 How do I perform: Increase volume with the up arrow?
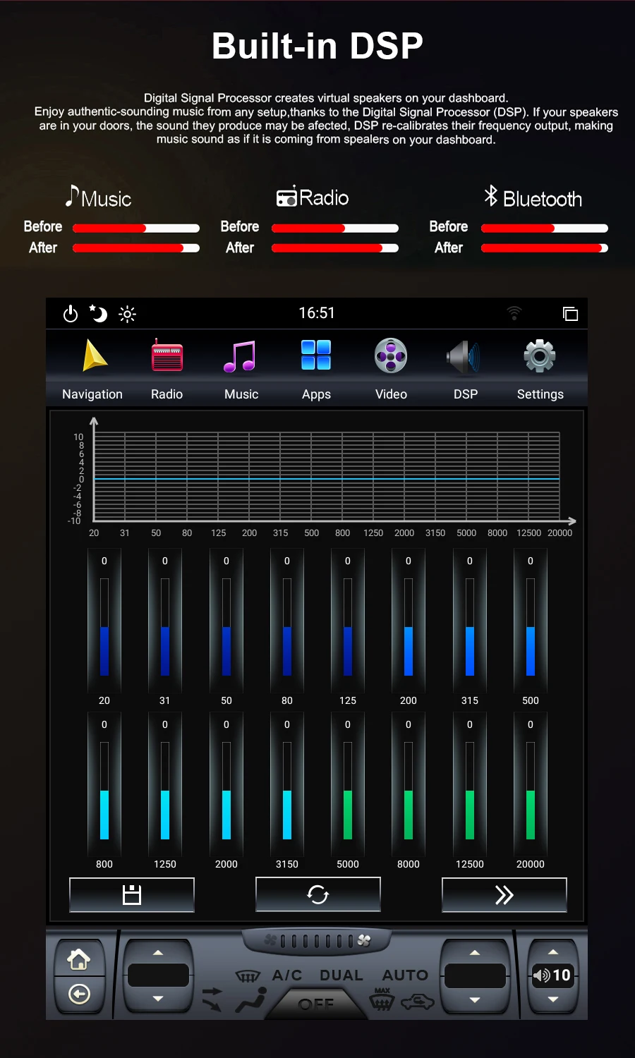[553, 952]
